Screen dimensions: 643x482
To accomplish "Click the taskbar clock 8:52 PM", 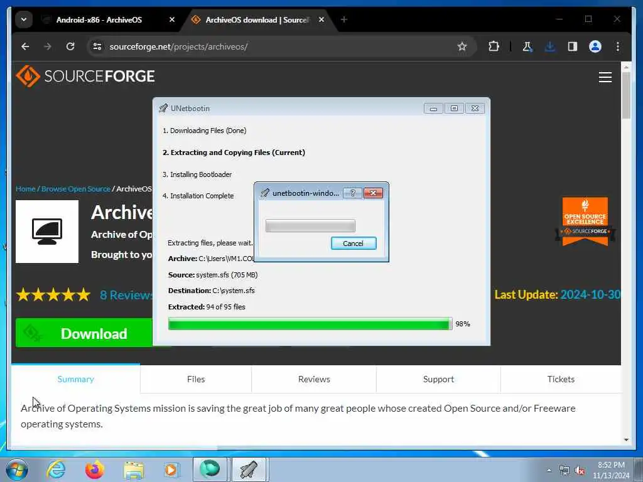I will pyautogui.click(x=611, y=465).
